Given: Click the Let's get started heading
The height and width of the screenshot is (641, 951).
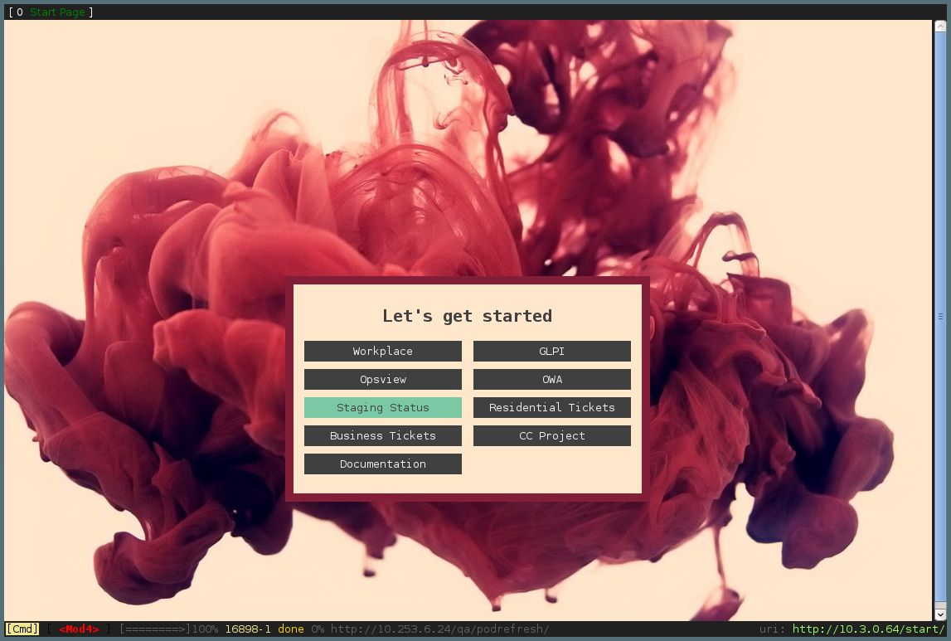Looking at the screenshot, I should tap(467, 316).
